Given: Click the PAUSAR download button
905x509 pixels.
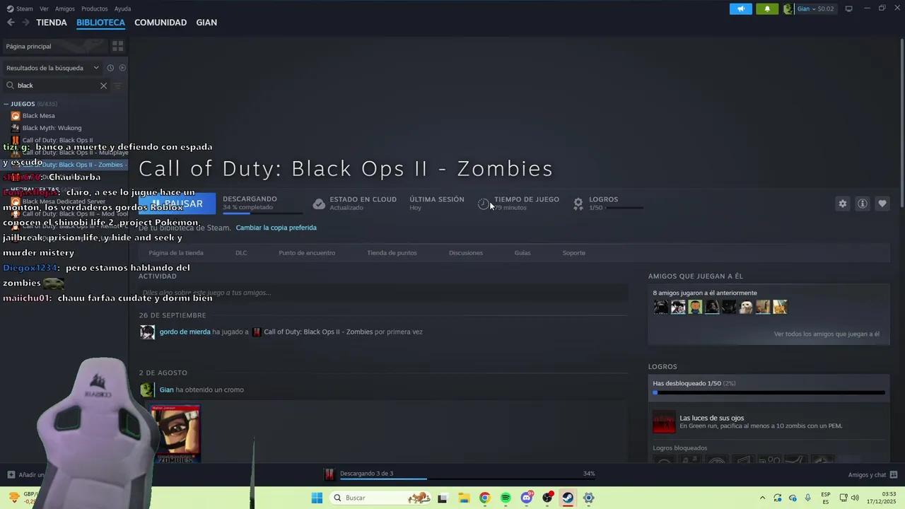Looking at the screenshot, I should tap(177, 204).
